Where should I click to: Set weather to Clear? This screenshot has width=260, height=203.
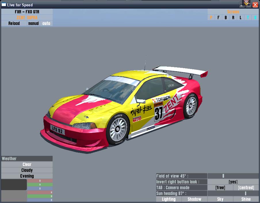point(27,164)
